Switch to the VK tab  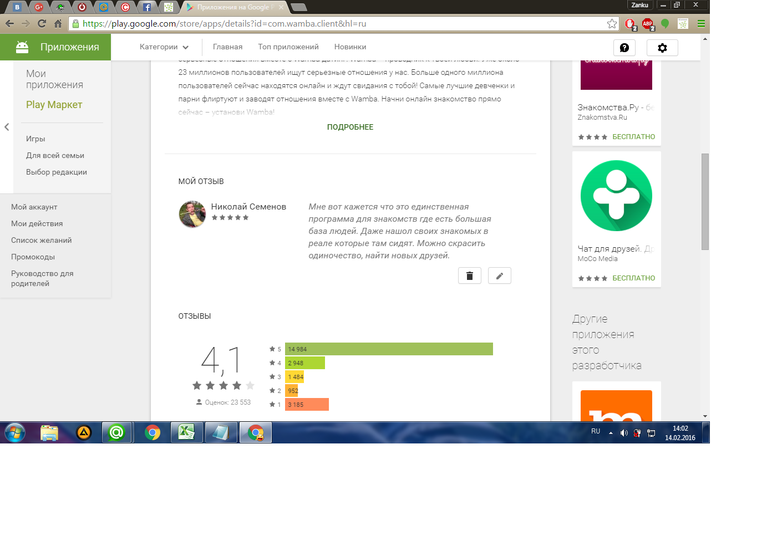pyautogui.click(x=17, y=7)
